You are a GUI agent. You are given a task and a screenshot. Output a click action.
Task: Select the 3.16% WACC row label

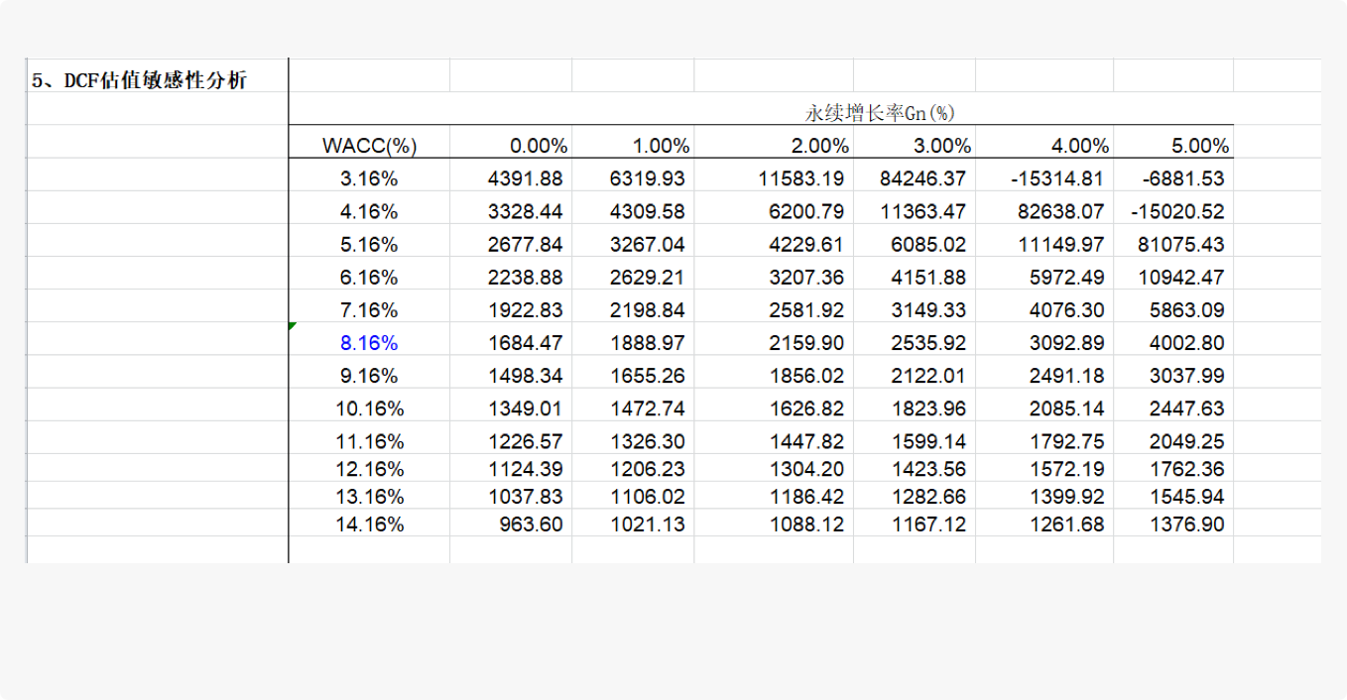pos(369,178)
